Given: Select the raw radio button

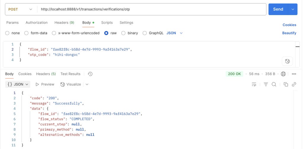Looking at the screenshot, I should [106, 33].
